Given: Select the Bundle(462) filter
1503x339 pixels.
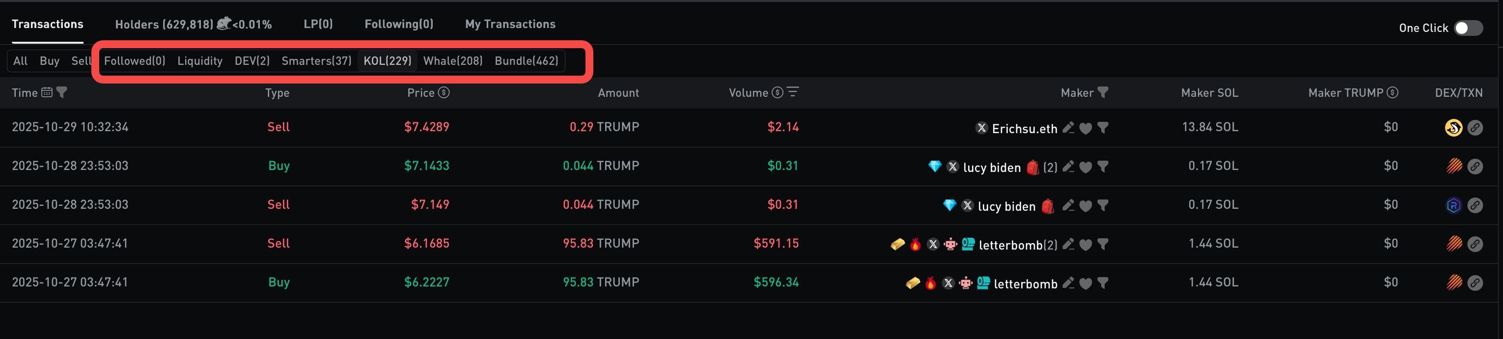Looking at the screenshot, I should tap(526, 61).
